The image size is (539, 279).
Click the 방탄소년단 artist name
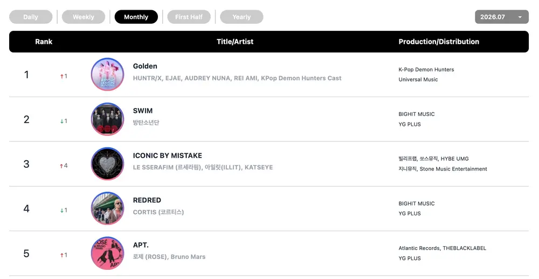point(146,123)
